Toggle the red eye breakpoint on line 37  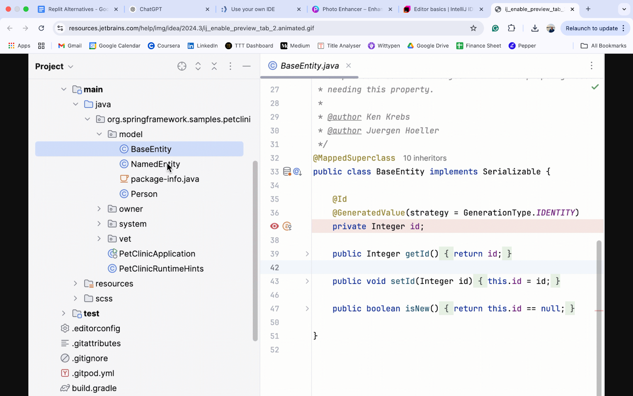click(x=274, y=226)
